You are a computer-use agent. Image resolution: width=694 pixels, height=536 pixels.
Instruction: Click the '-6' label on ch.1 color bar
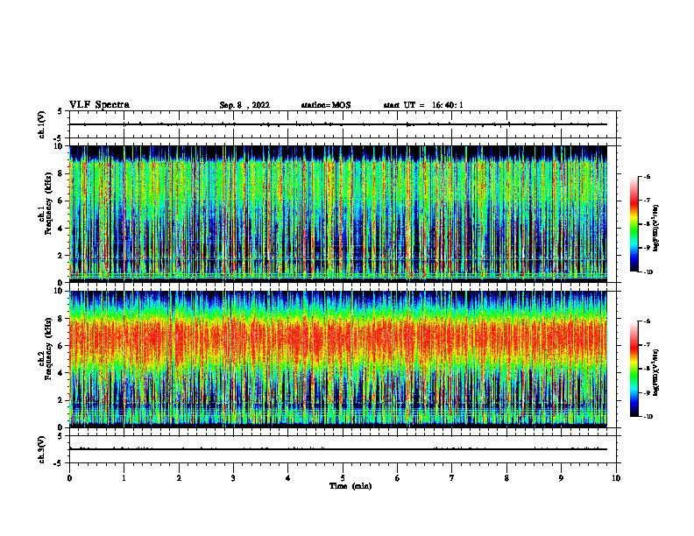(x=647, y=177)
